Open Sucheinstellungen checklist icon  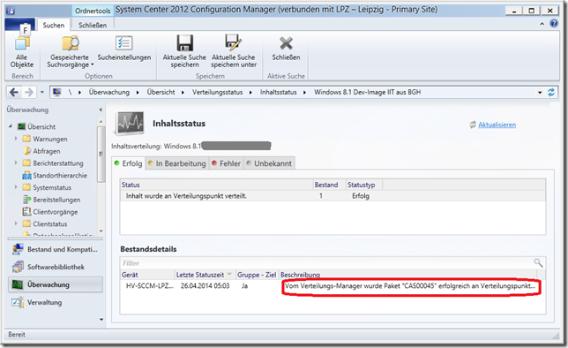coord(123,43)
